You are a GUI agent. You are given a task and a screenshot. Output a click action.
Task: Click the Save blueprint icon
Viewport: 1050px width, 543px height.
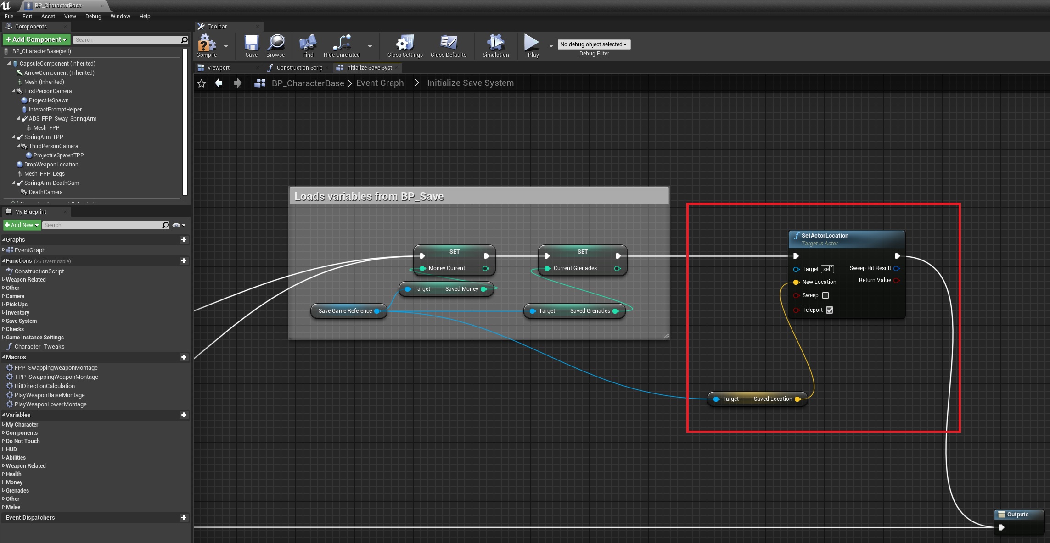[251, 44]
